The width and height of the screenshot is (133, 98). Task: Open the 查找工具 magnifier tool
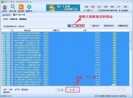(13, 8)
